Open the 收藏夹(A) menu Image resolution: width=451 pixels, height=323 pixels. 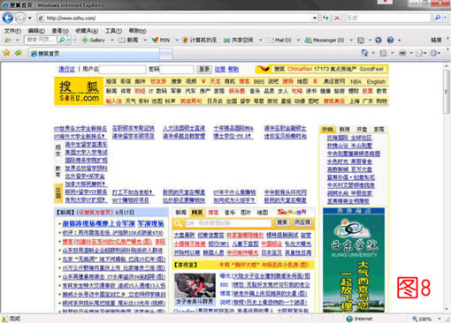point(87,31)
